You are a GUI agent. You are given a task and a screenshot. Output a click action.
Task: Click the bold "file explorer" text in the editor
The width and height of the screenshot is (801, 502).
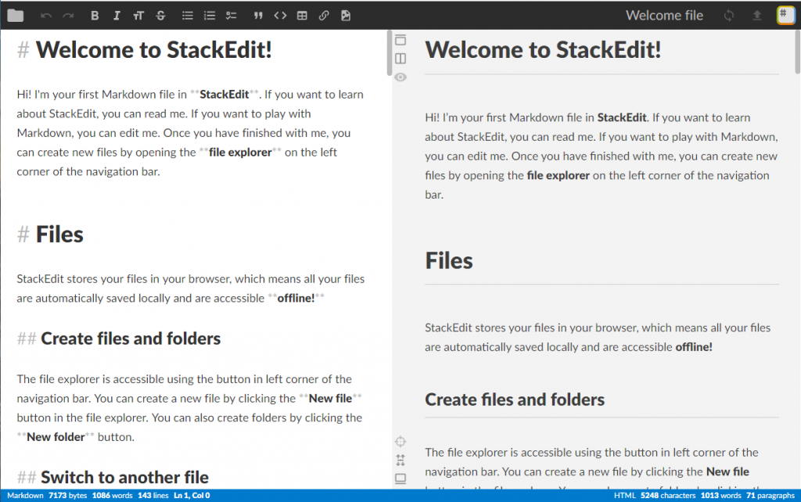tap(240, 152)
